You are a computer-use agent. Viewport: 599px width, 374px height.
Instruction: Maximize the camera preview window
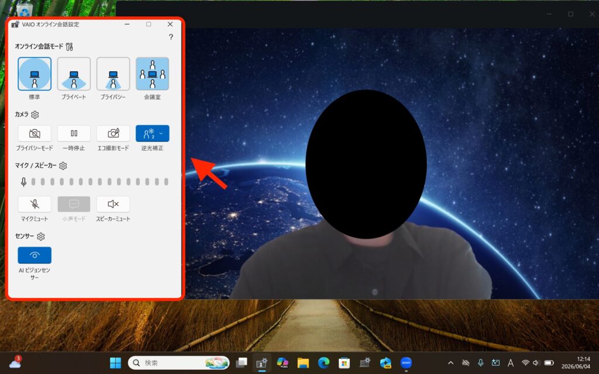click(x=570, y=14)
